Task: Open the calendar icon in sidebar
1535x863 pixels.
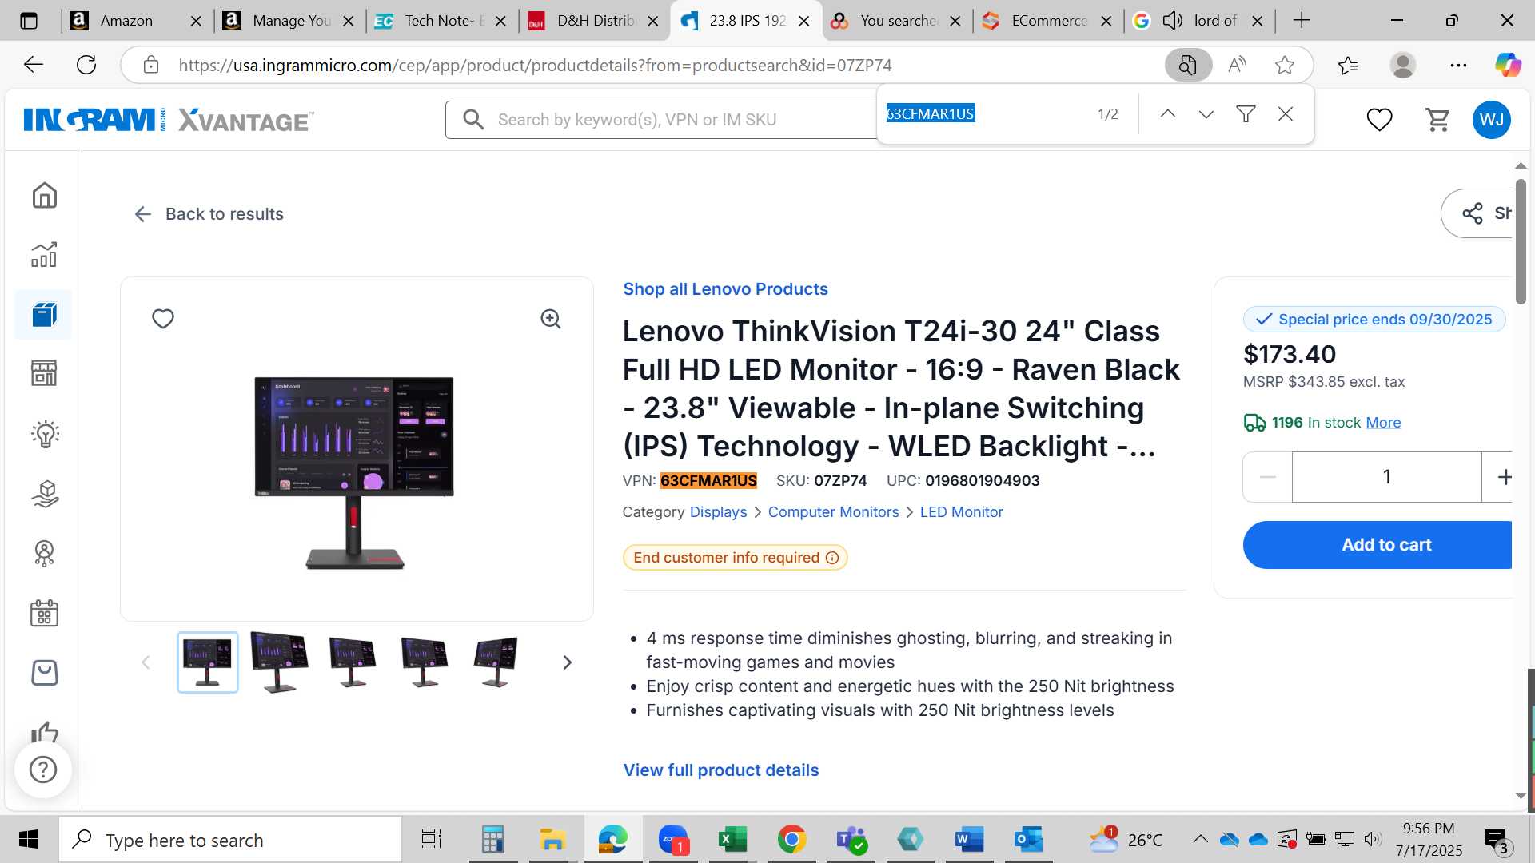Action: 45,613
